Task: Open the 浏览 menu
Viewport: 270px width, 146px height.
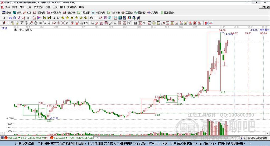Action: tap(15, 7)
